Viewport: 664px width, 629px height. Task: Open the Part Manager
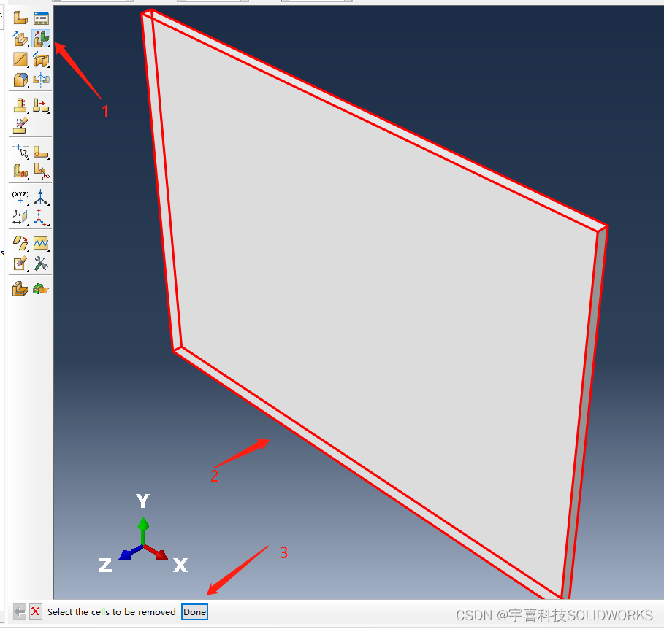(x=41, y=18)
